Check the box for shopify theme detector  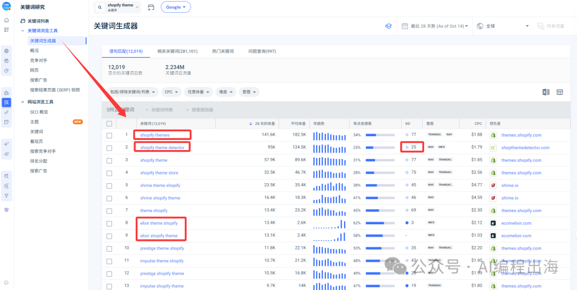point(109,148)
